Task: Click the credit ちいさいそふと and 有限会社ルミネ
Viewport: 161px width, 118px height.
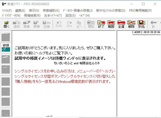Action: point(77,63)
